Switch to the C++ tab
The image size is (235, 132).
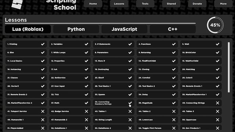tap(173, 29)
